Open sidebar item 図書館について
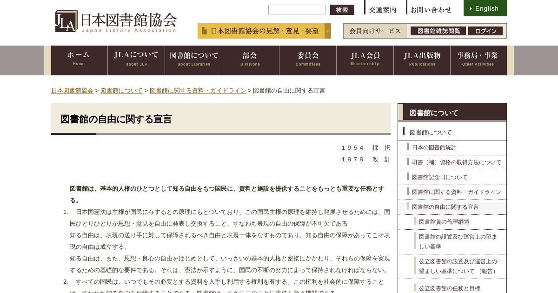The image size is (558, 293). [452, 132]
